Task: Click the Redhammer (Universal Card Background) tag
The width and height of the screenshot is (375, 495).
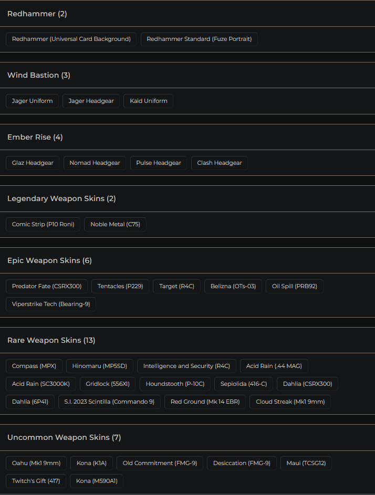Action: pyautogui.click(x=71, y=39)
